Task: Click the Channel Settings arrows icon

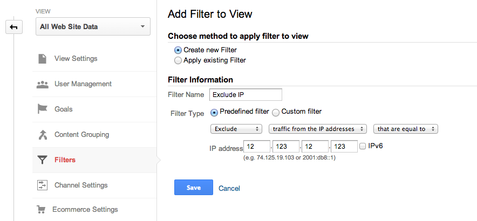Action: [x=42, y=185]
